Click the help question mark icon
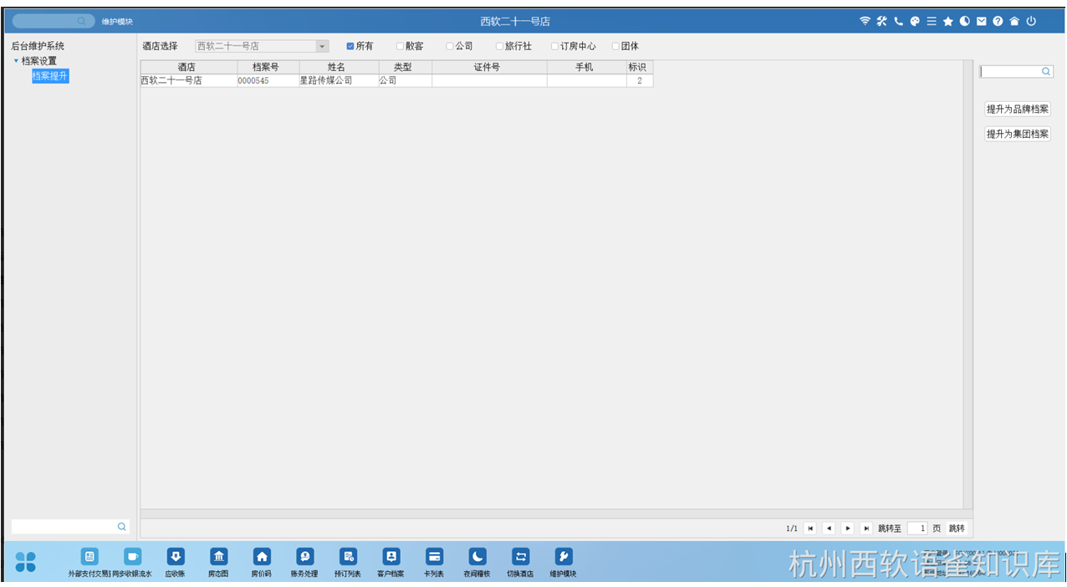This screenshot has width=1067, height=587. coord(998,22)
